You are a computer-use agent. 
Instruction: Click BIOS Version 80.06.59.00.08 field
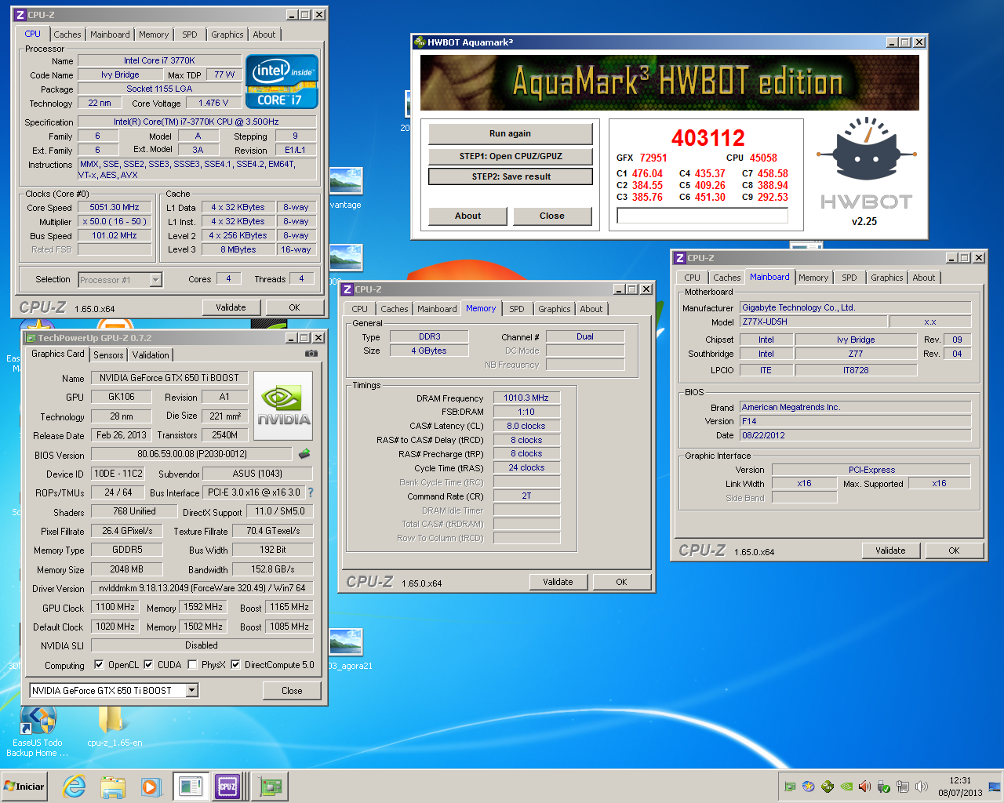(x=191, y=454)
